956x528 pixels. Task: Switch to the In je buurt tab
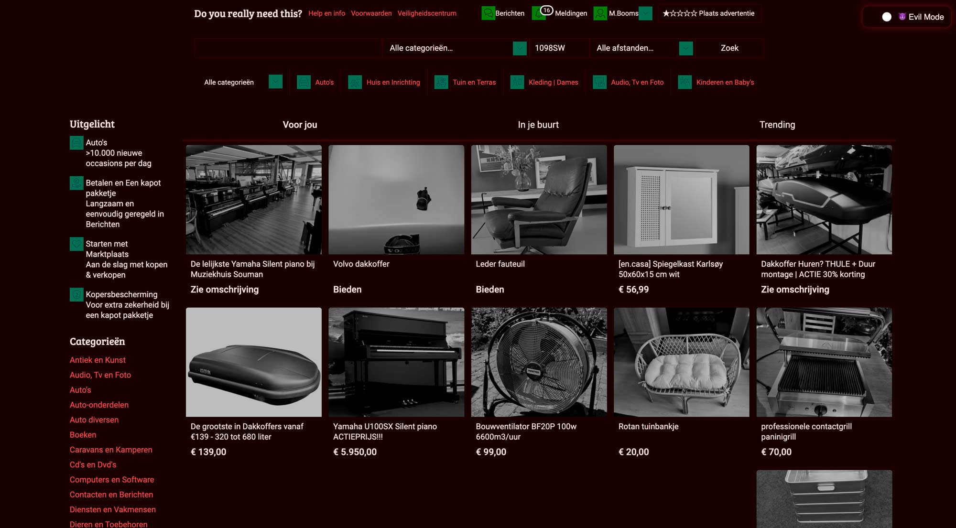coord(538,125)
